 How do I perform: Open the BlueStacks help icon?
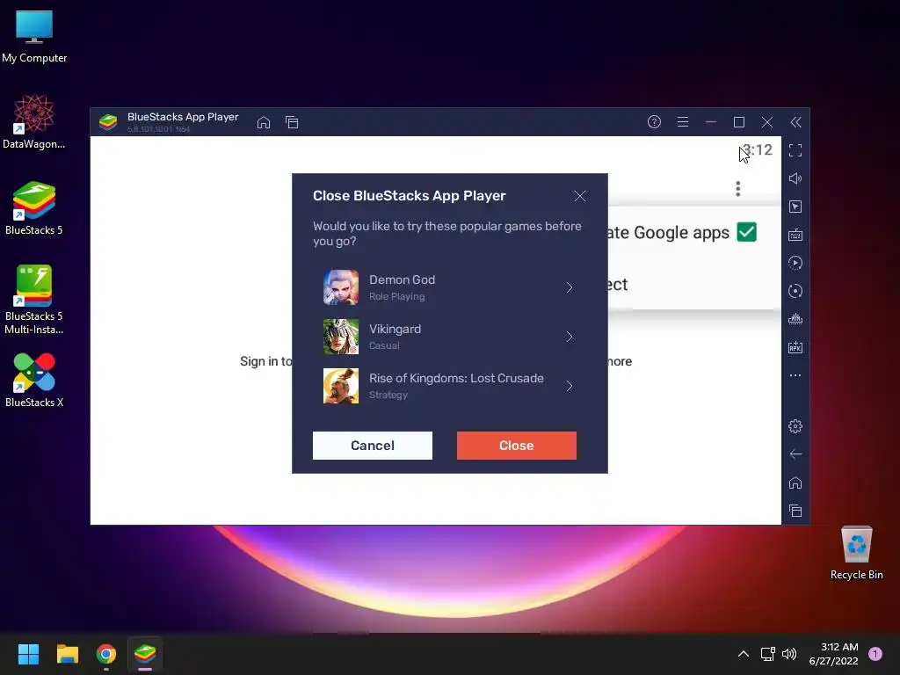point(654,121)
